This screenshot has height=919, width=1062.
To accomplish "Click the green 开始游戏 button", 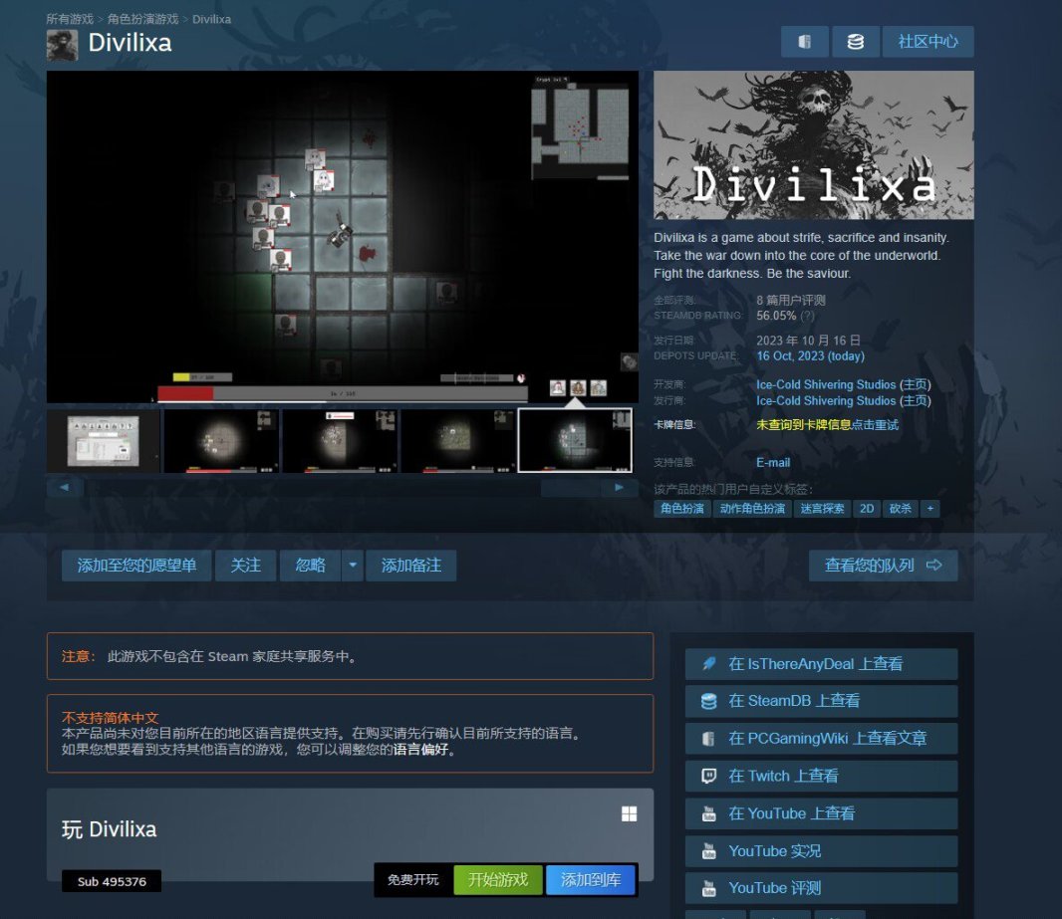I will [498, 880].
